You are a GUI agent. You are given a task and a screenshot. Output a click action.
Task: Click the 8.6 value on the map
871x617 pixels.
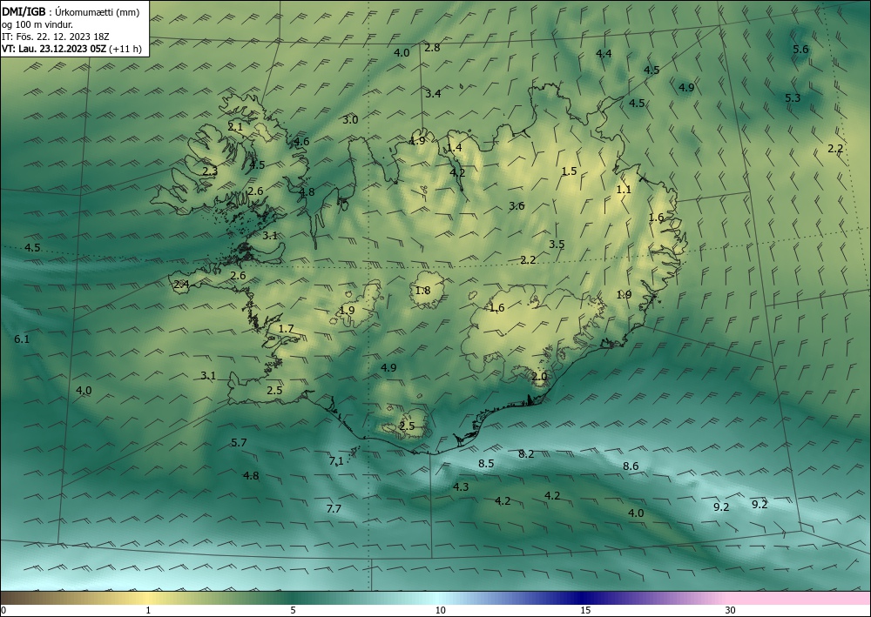(631, 466)
